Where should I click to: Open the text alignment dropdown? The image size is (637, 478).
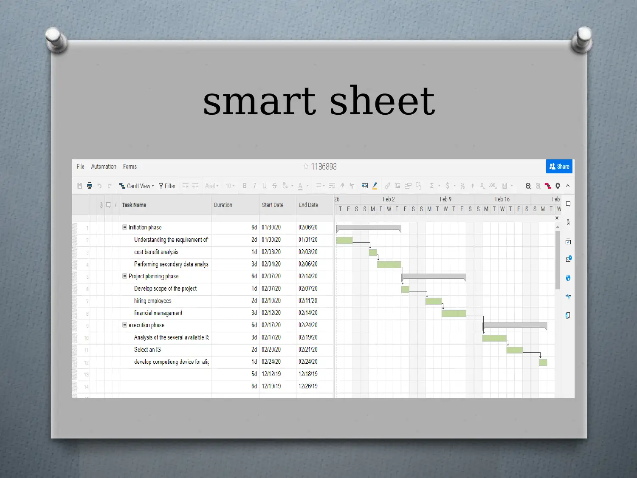pyautogui.click(x=320, y=186)
